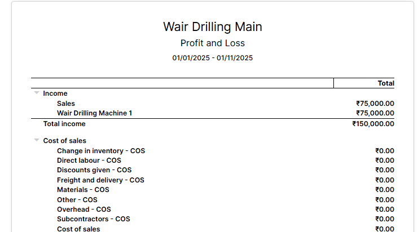
Task: Collapse the Cost of sales section triangle
Action: click(x=37, y=140)
